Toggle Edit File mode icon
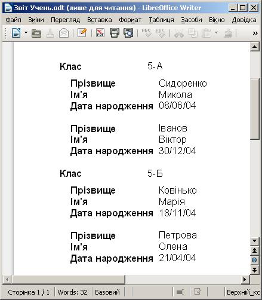Screen dimensions: 262x300 pyautogui.click(x=82, y=33)
